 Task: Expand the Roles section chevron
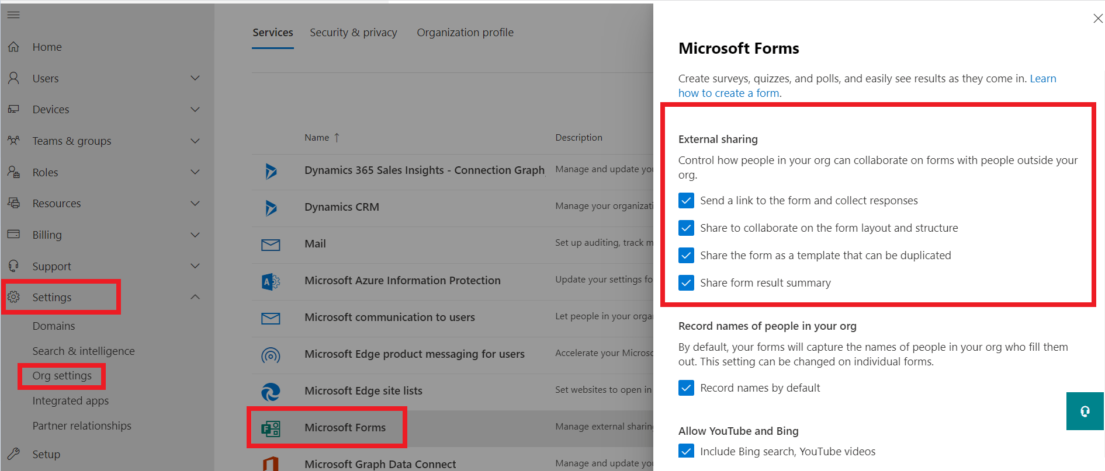[x=195, y=172]
